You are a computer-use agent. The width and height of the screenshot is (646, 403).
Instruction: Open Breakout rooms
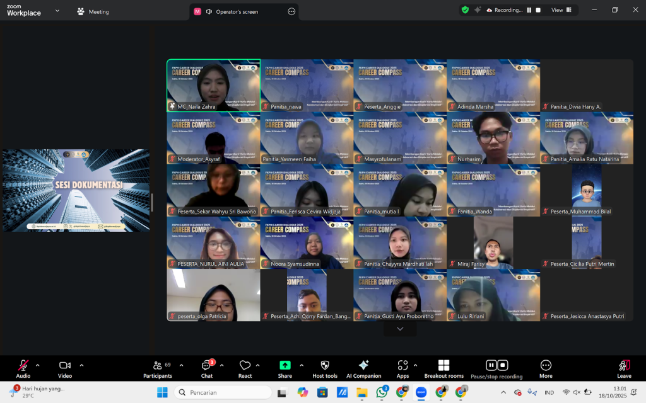pos(443,368)
